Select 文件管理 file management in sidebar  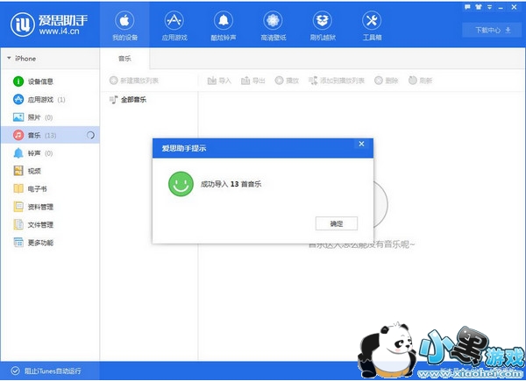pyautogui.click(x=50, y=224)
